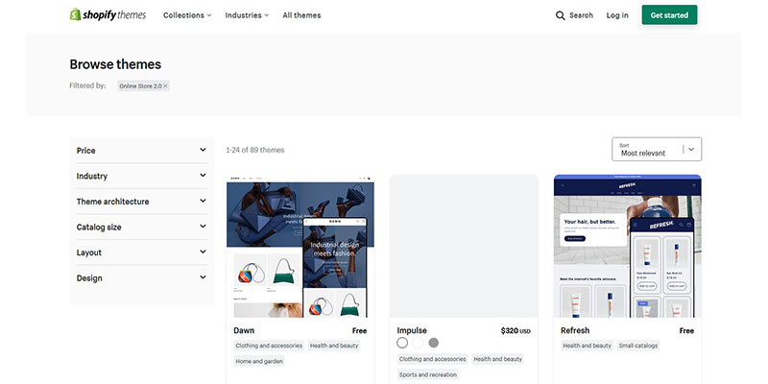Expand the Catalog size filter
768x384 pixels.
coord(141,228)
